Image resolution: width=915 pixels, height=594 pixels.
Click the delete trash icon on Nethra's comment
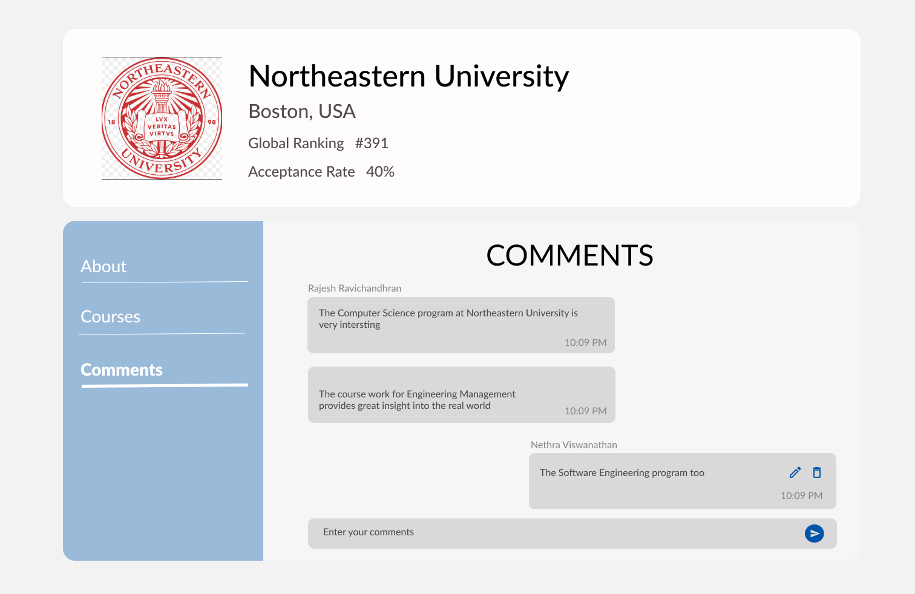point(817,472)
